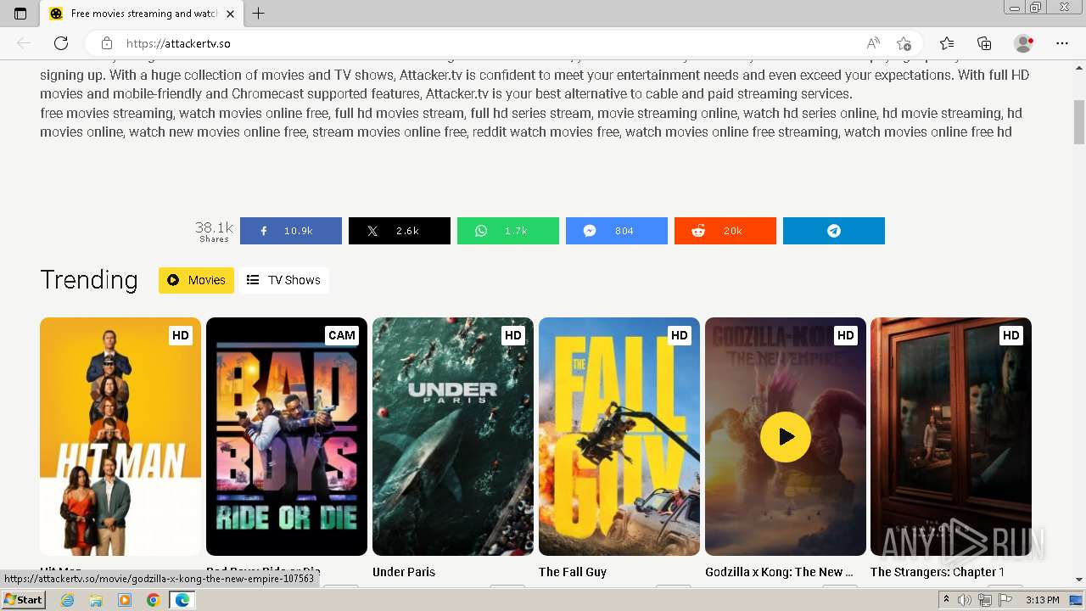Add page to favorites star icon
This screenshot has height=611, width=1086.
click(904, 43)
